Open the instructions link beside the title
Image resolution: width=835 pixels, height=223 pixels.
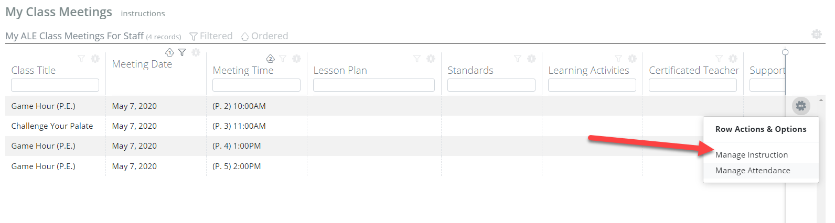[143, 14]
